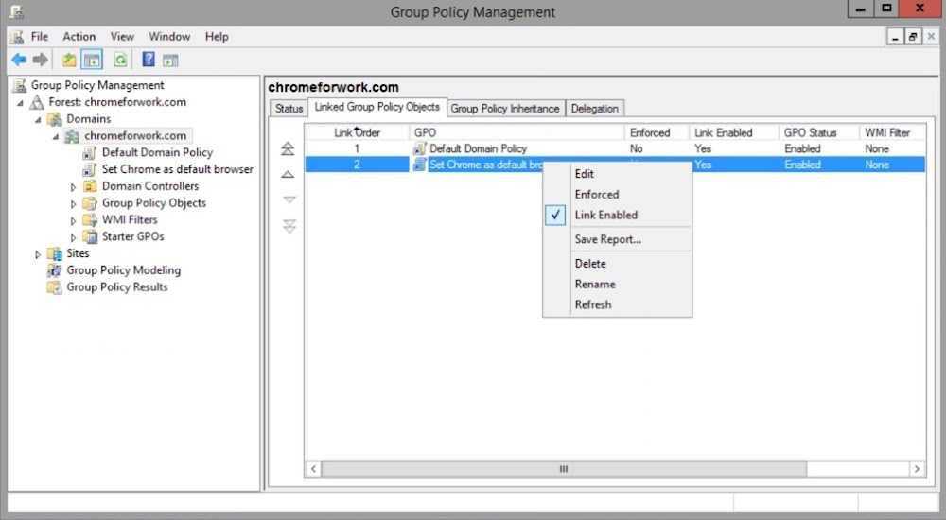Click the Group Policy Results icon
946x520 pixels.
pos(55,287)
